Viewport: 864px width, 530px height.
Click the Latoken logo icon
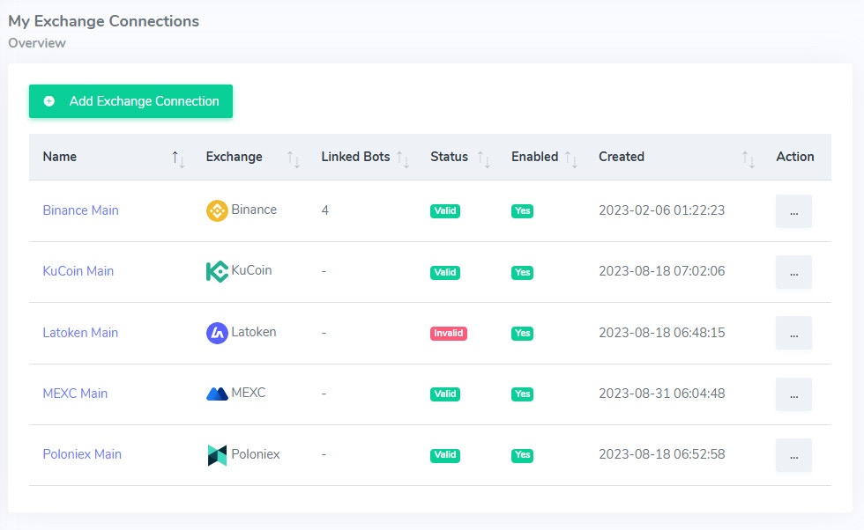[x=217, y=333]
